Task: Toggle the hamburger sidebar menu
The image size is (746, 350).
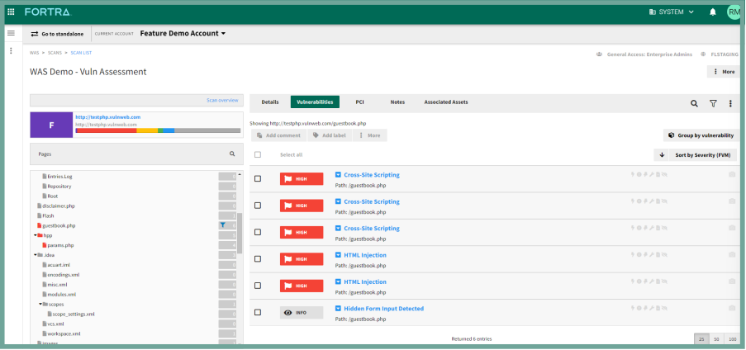Action: 11,33
